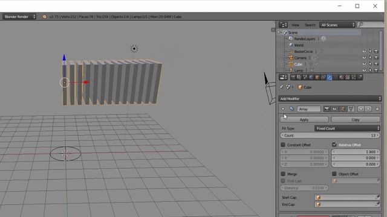The width and height of the screenshot is (387, 217).
Task: Open the Constraints properties tab icon
Action: point(324,78)
